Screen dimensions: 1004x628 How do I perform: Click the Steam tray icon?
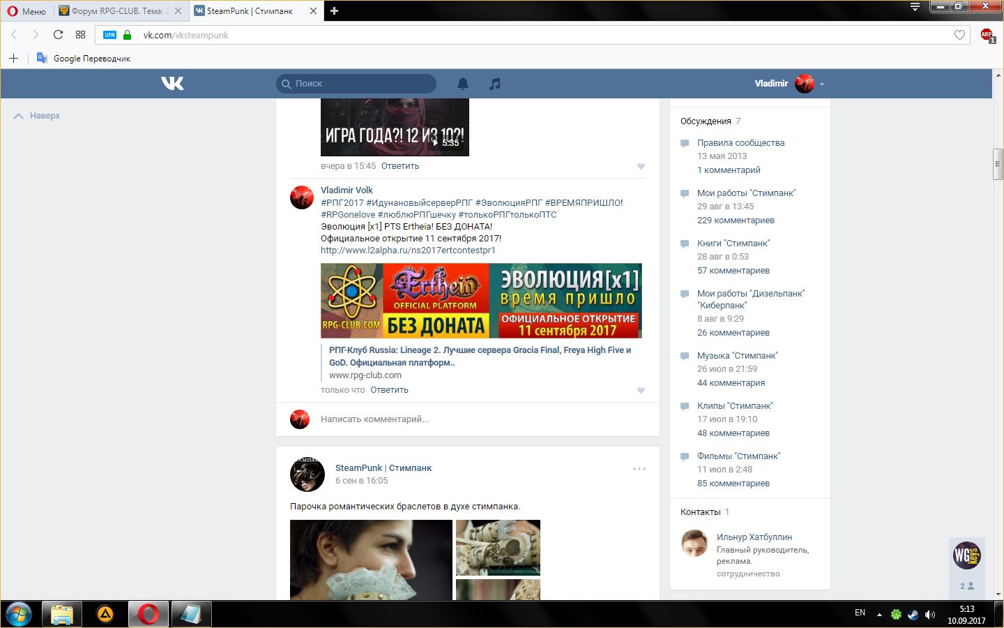913,615
